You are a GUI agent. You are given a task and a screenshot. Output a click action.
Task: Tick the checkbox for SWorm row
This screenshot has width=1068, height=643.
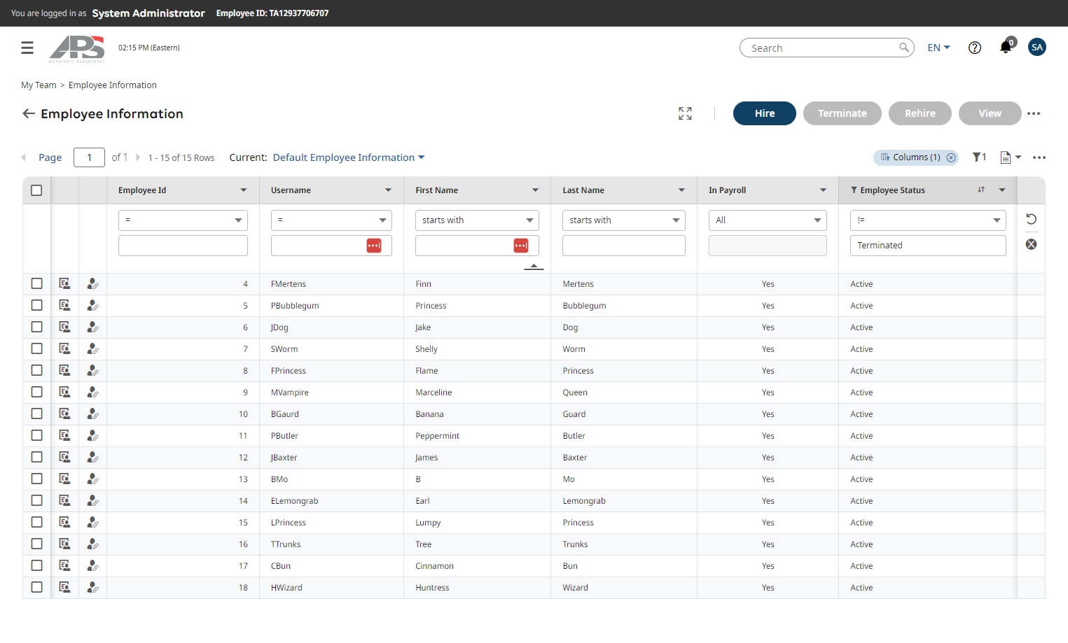click(x=36, y=348)
